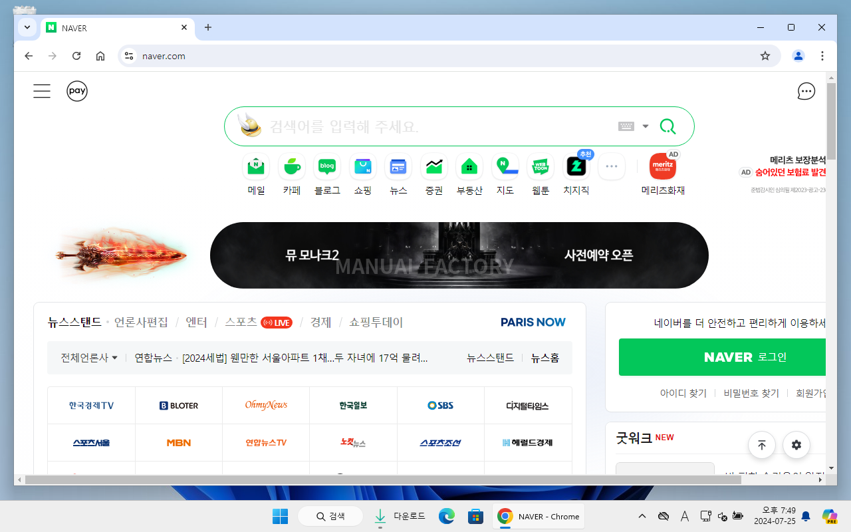Viewport: 851px width, 532px height.
Task: Open the SBS publisher tile
Action: 441,406
